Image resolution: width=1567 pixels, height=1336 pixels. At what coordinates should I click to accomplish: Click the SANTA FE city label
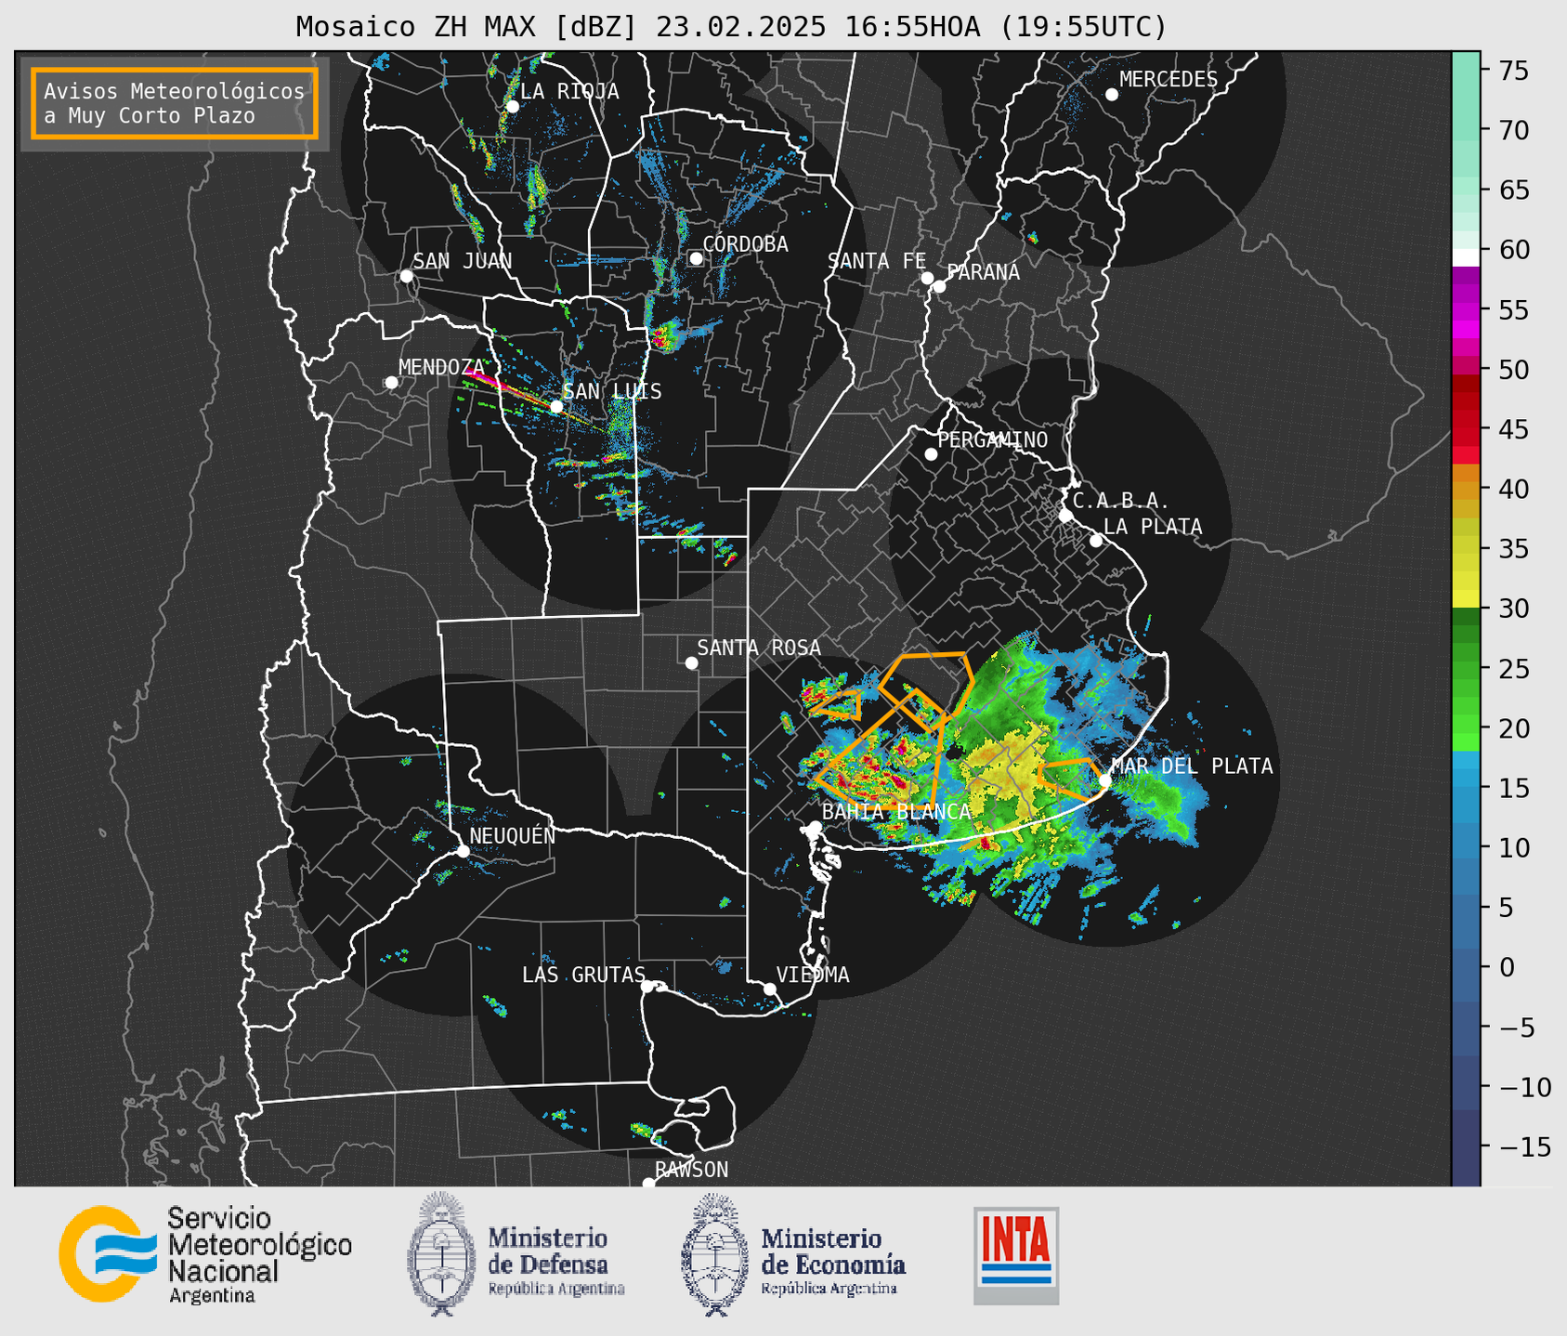point(877,261)
